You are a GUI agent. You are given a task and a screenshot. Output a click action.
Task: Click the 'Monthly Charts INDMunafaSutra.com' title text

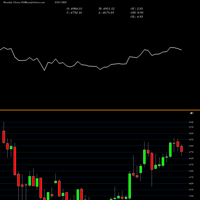24,2
